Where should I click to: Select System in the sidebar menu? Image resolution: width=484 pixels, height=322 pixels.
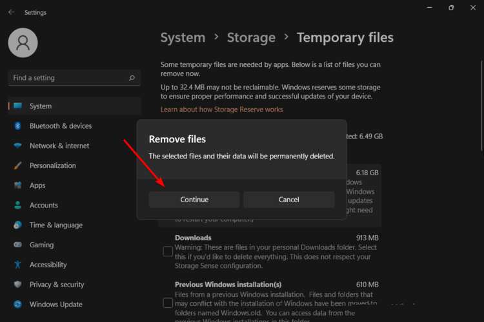(x=41, y=106)
